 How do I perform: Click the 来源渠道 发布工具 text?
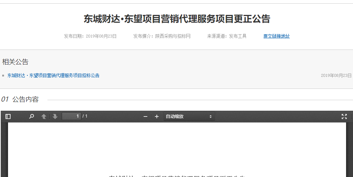coord(227,36)
